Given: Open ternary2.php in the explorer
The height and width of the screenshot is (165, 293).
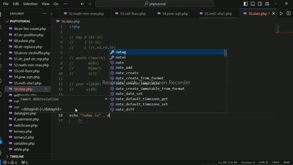Looking at the screenshot, I should pos(24,137).
